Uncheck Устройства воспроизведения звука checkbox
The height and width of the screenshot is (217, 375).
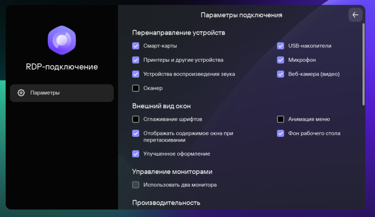coord(136,74)
